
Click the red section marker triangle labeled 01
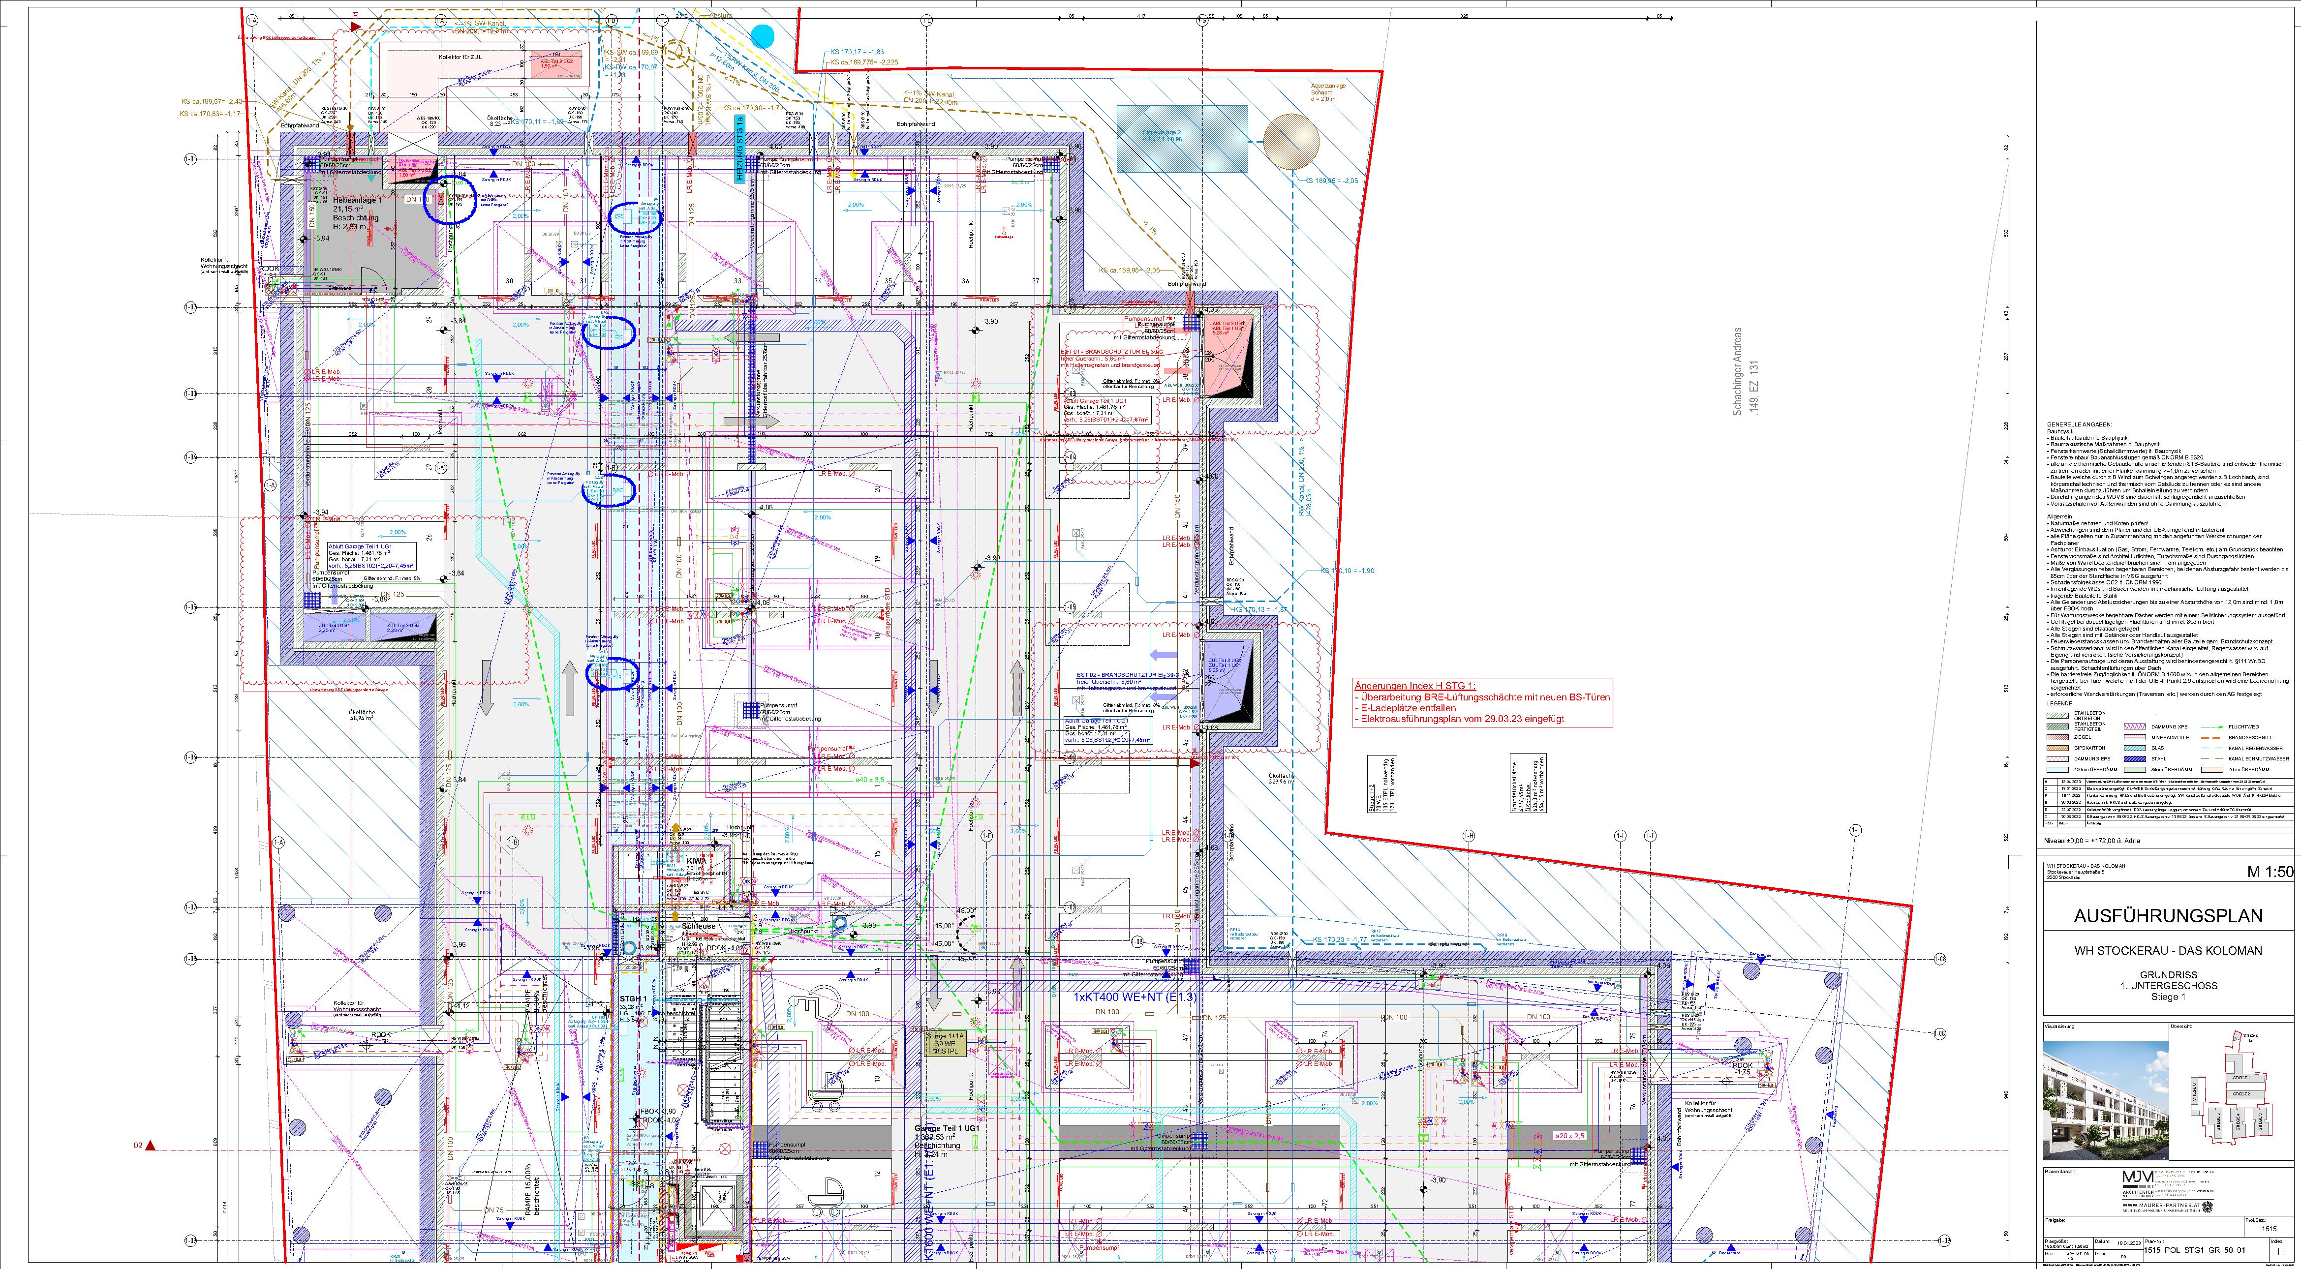356,28
